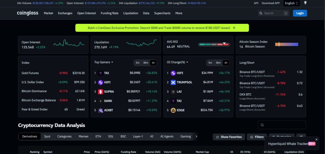Sort by the Market Cap column header

click(x=202, y=152)
